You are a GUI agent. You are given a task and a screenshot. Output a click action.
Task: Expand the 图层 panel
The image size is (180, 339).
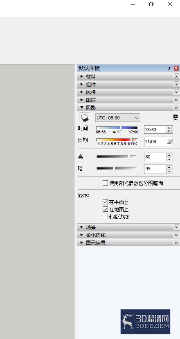tap(82, 100)
